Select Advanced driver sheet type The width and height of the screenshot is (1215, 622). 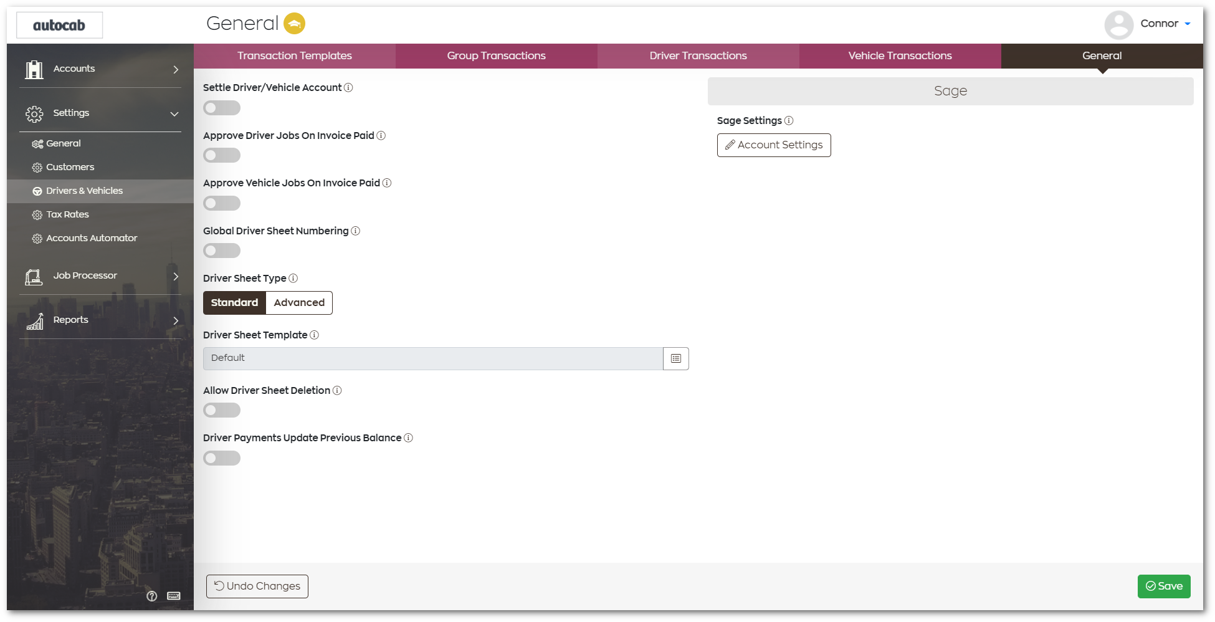click(x=299, y=303)
